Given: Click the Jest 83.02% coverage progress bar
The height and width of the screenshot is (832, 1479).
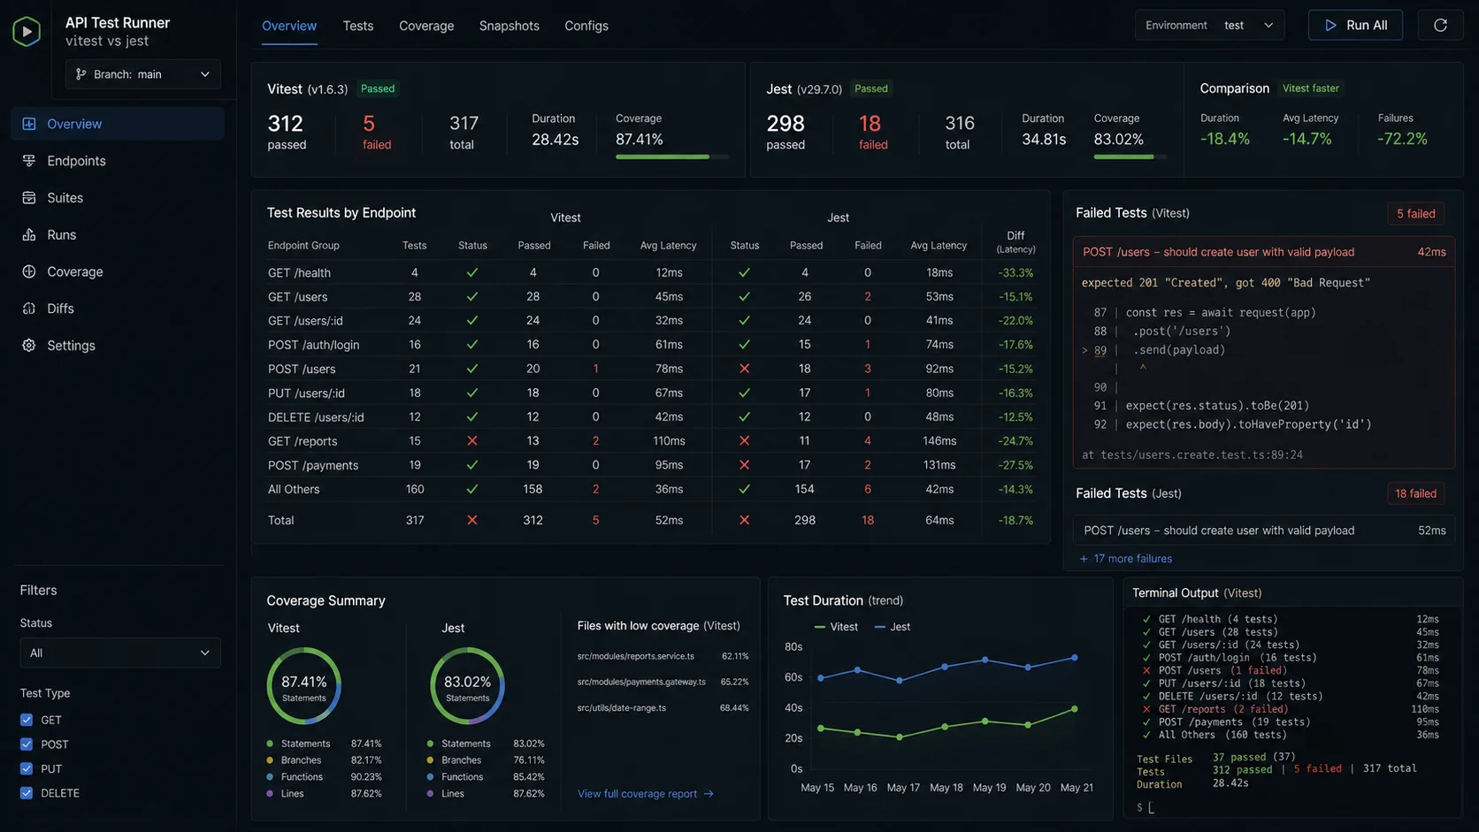Looking at the screenshot, I should [x=1130, y=156].
